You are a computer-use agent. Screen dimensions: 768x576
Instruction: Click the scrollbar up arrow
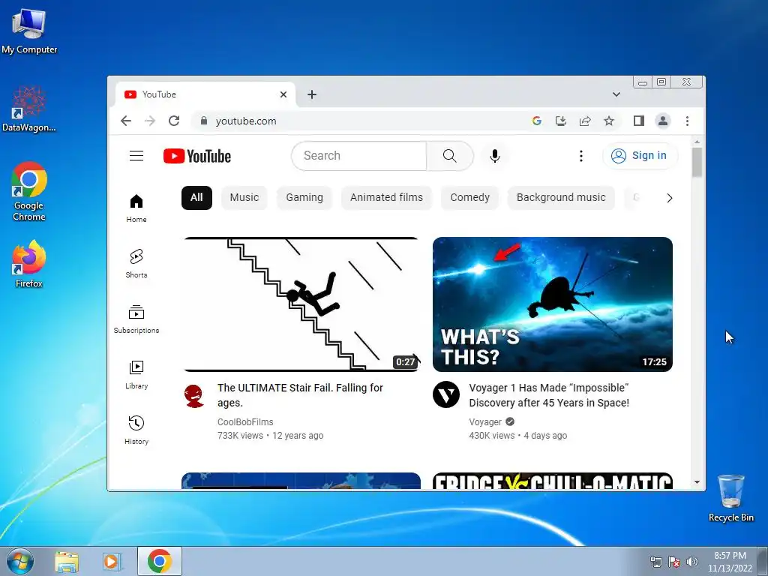tap(697, 142)
